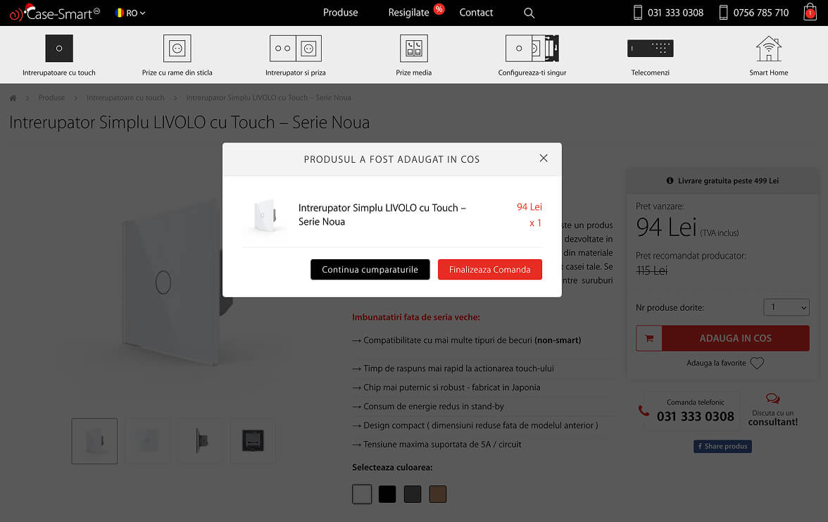Open Configureaza-ti singur category icon
Image resolution: width=828 pixels, height=522 pixels.
[x=532, y=49]
